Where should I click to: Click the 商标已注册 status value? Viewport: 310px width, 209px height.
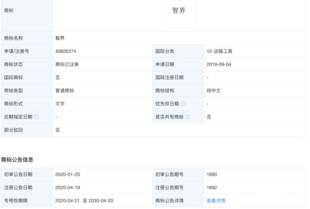point(67,65)
